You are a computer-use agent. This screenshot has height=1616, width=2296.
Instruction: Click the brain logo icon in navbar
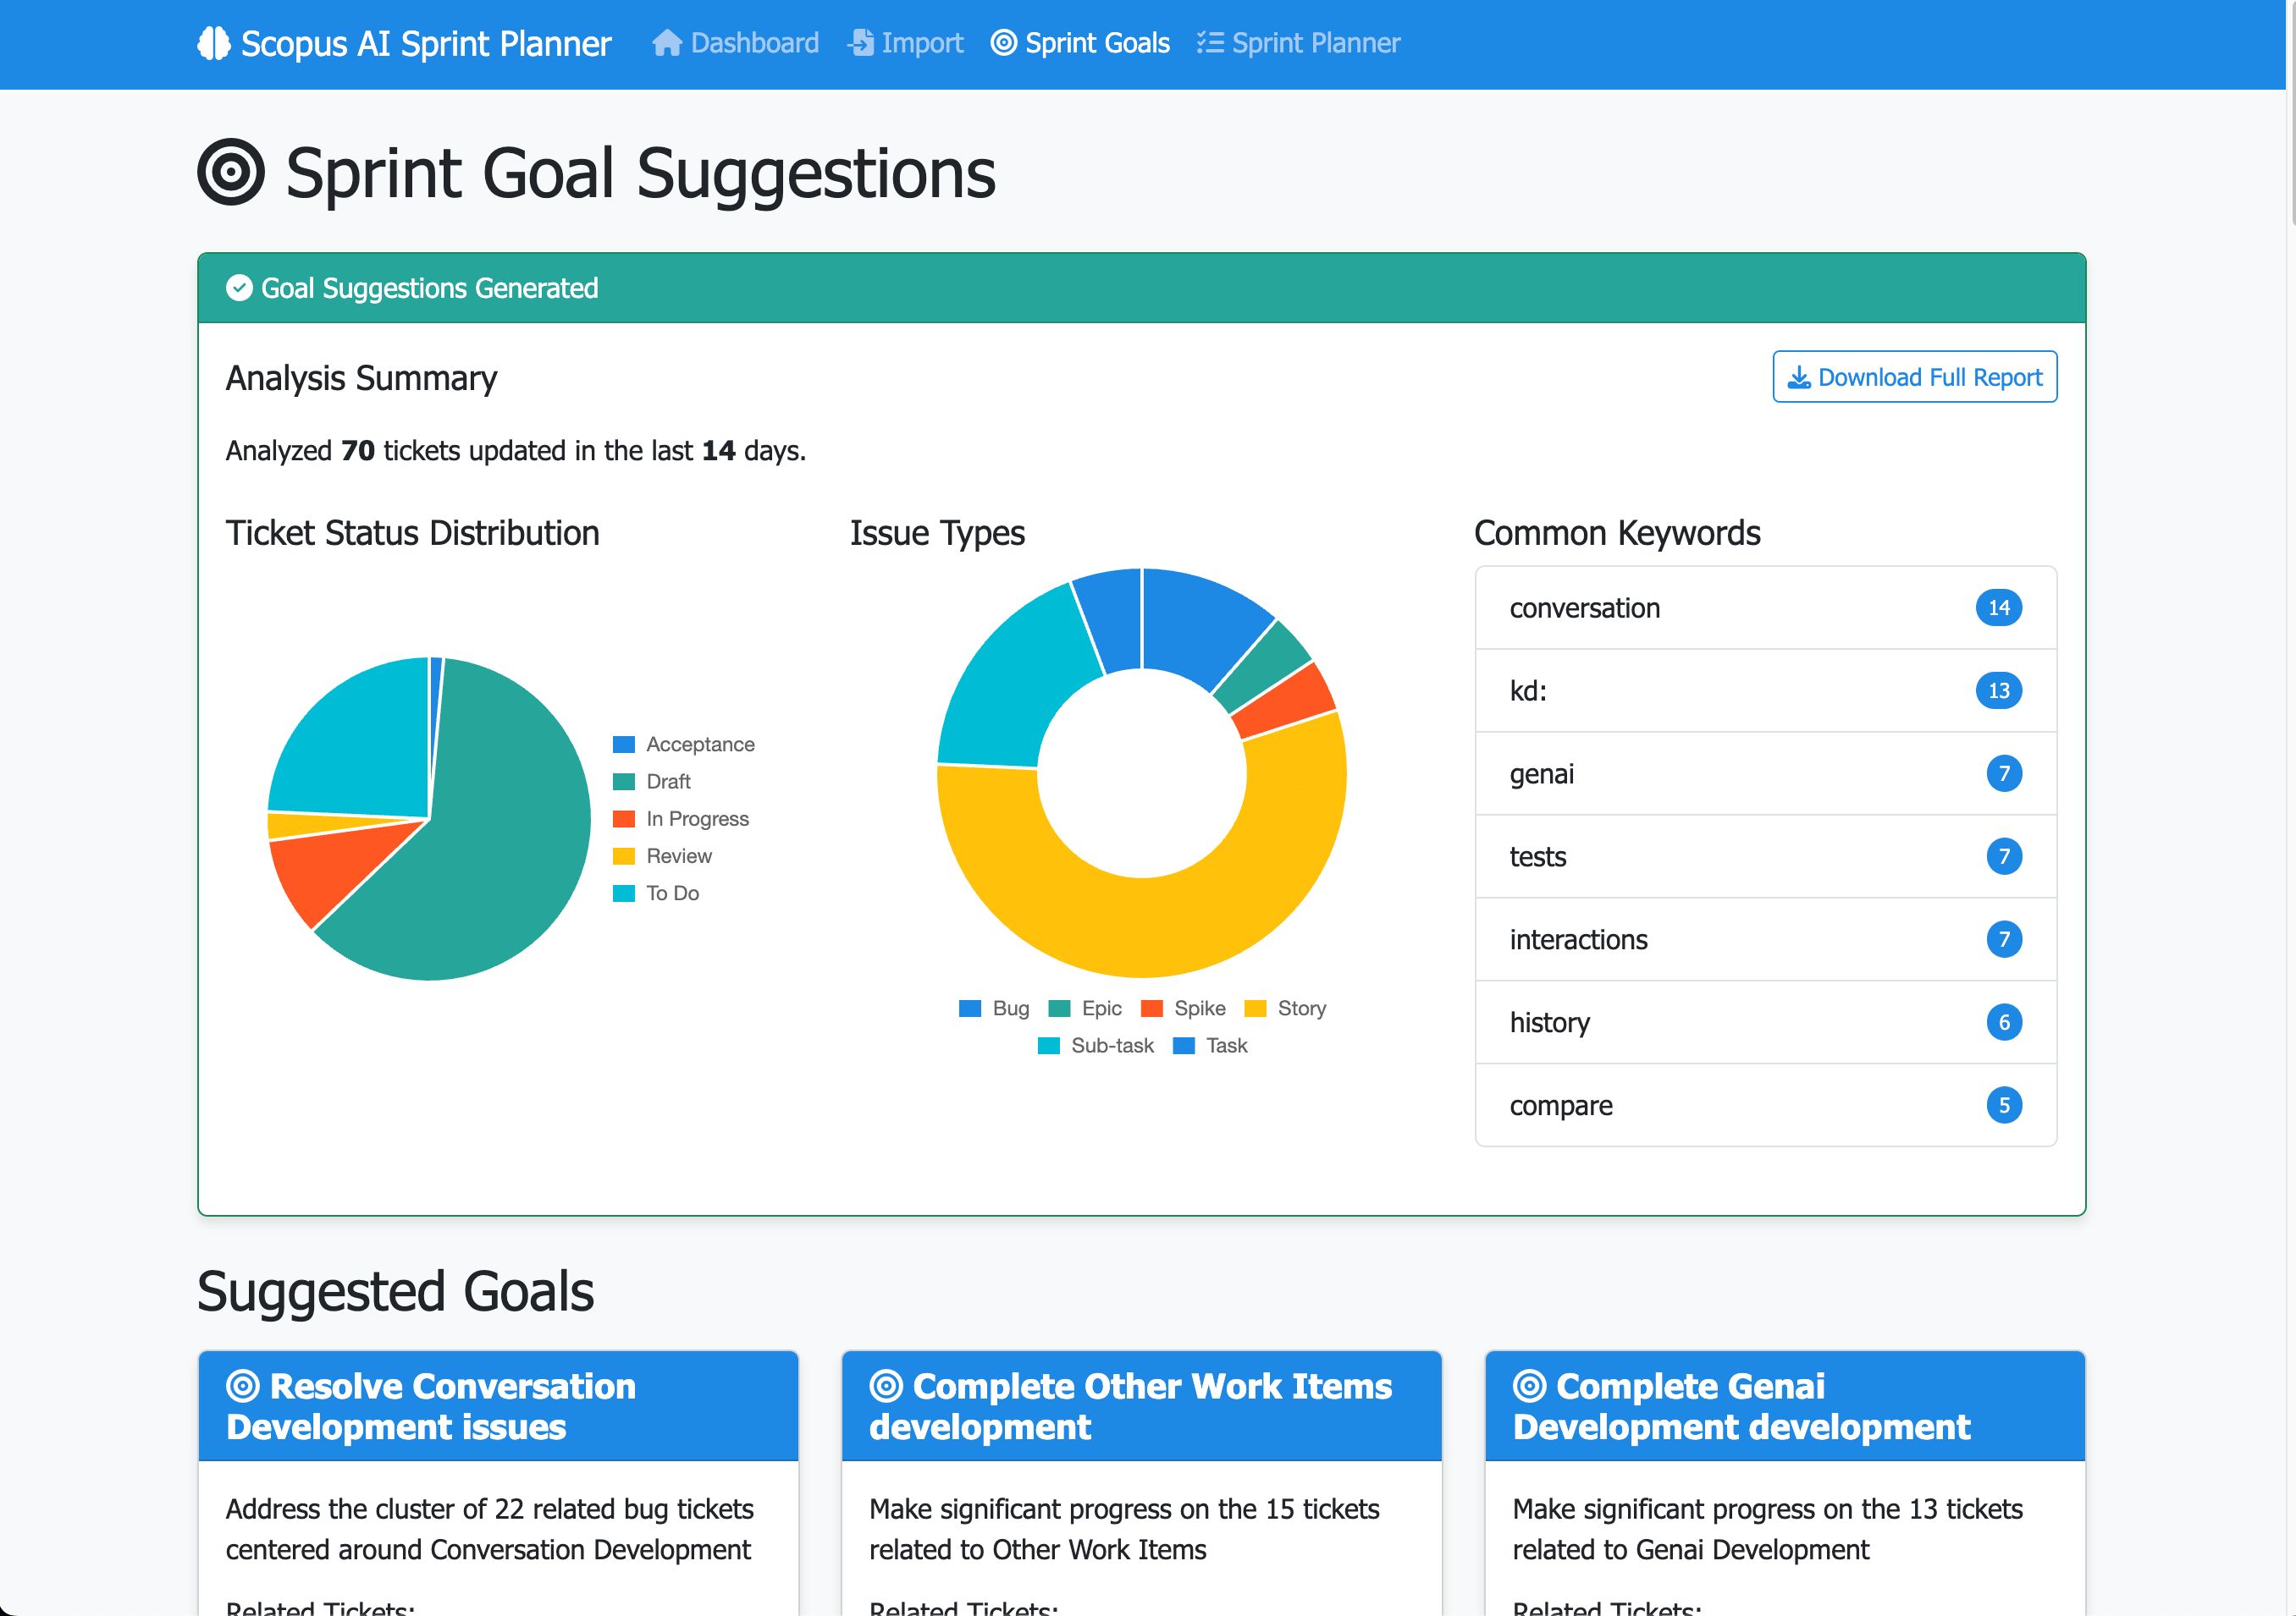coord(214,43)
